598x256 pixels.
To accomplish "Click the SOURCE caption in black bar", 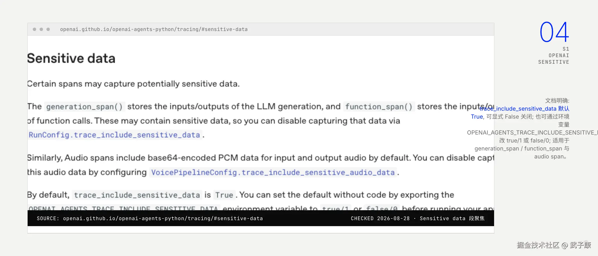I will pos(150,218).
